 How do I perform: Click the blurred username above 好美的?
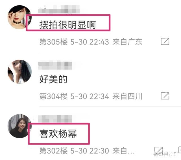point(55,65)
